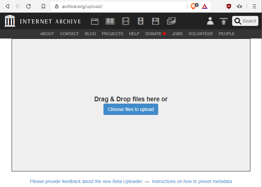
Task: Click the magnifying glass search icon
Action: [237, 21]
